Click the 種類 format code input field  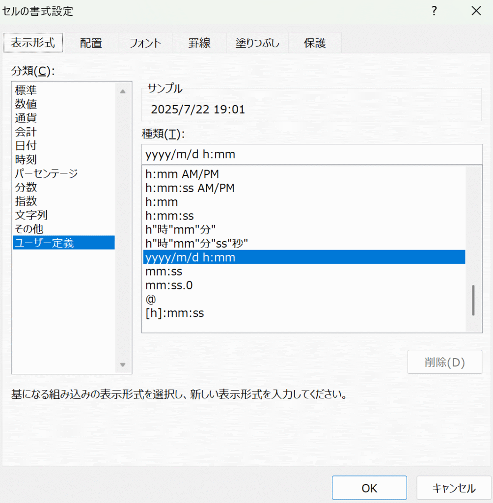[x=312, y=154]
